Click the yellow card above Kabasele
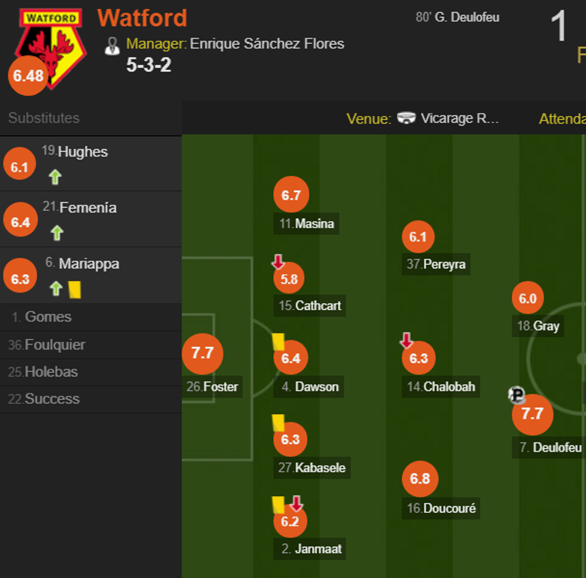The height and width of the screenshot is (578, 586). [278, 423]
